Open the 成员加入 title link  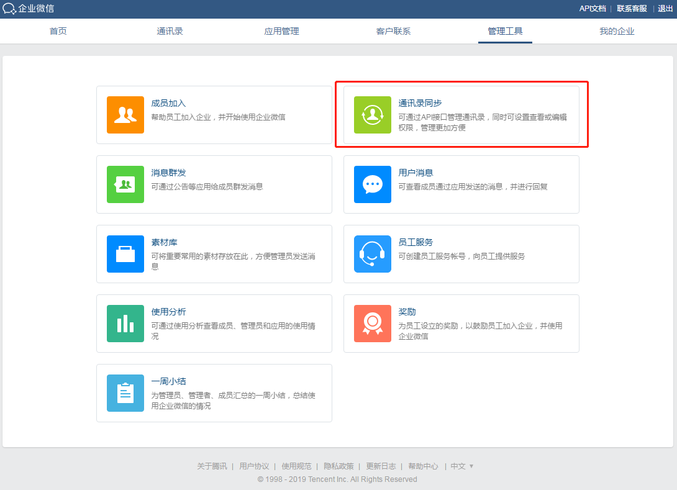[x=168, y=103]
